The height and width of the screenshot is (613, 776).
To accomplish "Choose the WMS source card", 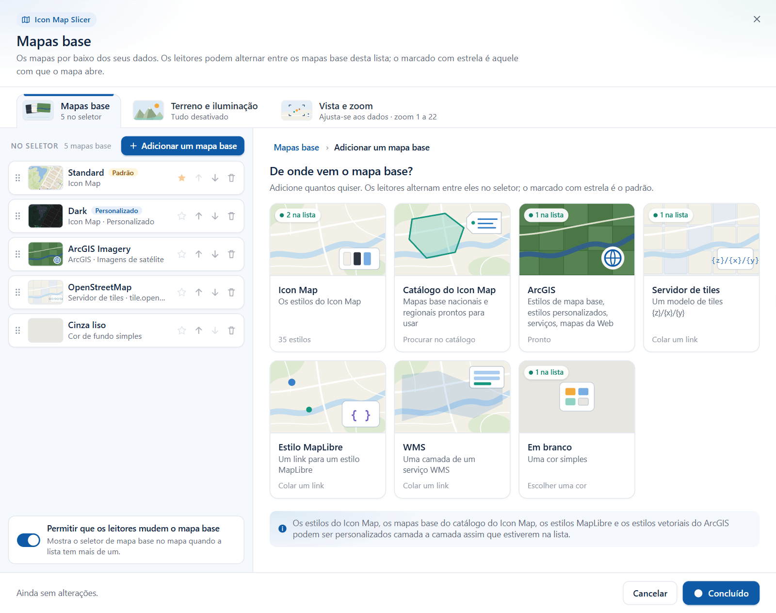I will point(453,430).
